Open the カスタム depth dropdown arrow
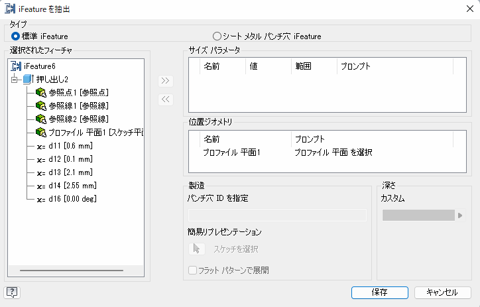 pyautogui.click(x=460, y=215)
